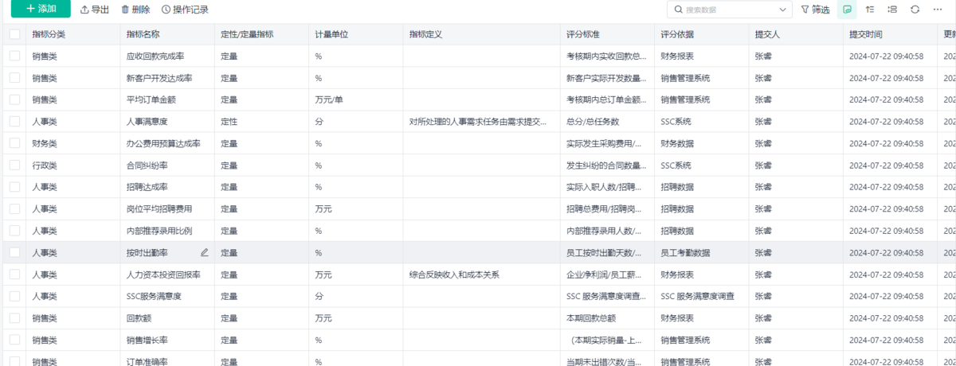Click the 人力资本投资回报率 cell
Screen dimensions: 956x366
[x=167, y=274]
